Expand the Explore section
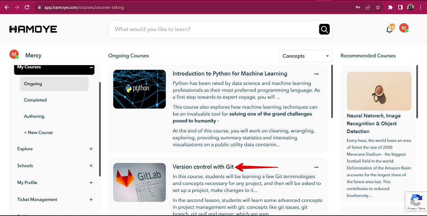 (91, 149)
